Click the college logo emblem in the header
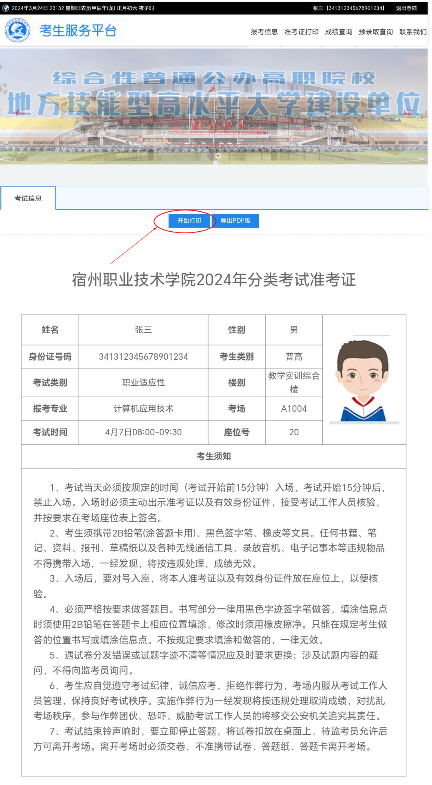The height and width of the screenshot is (785, 432). [18, 30]
